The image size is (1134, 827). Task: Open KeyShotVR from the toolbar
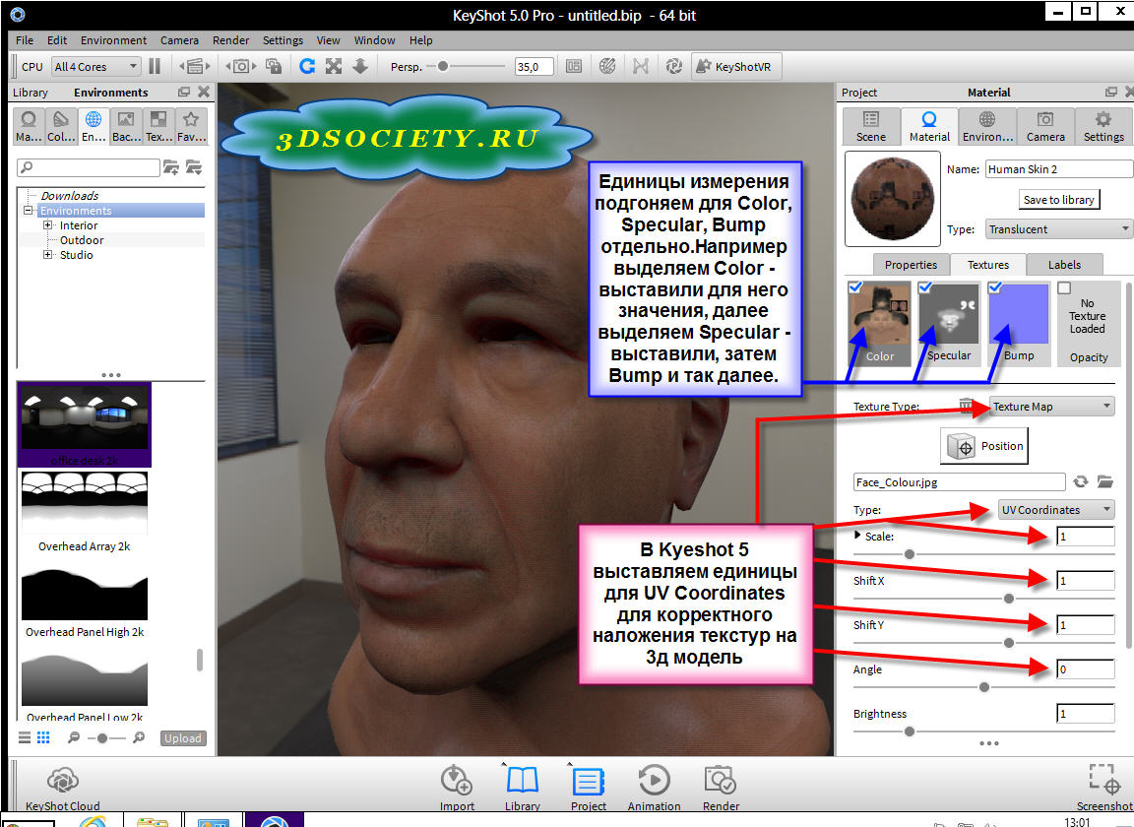734,67
